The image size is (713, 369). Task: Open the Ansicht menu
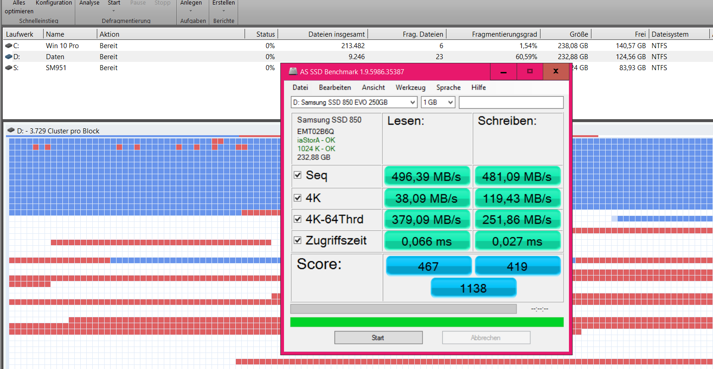[373, 88]
